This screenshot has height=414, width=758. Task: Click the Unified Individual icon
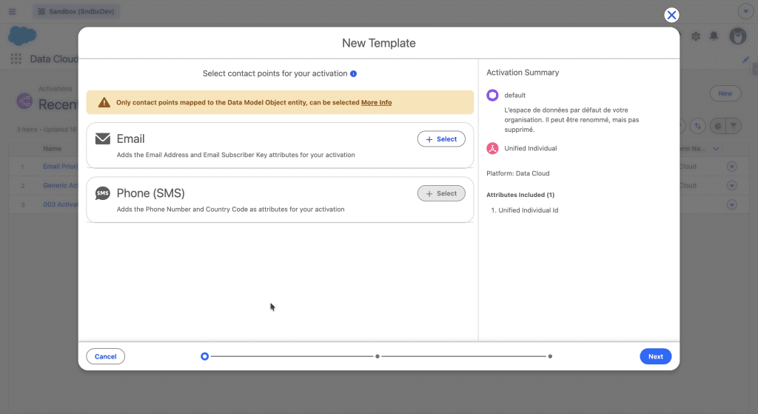point(492,148)
